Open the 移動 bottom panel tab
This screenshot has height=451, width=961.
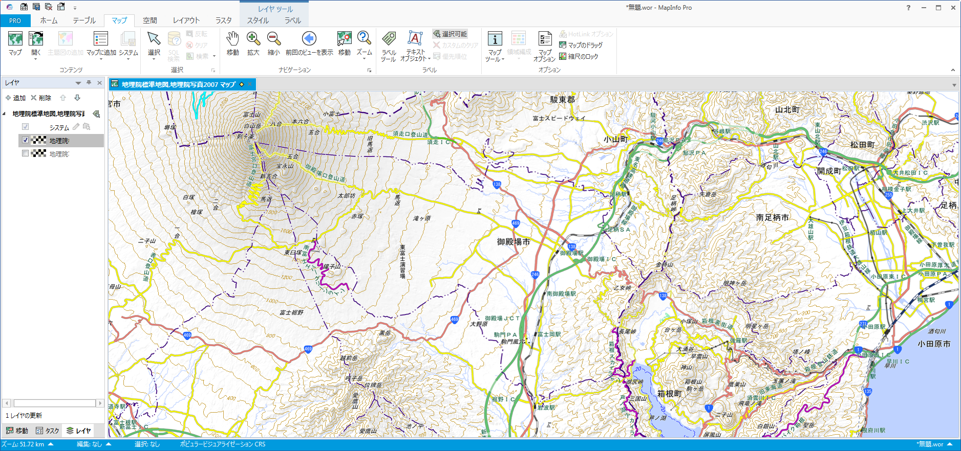point(17,431)
